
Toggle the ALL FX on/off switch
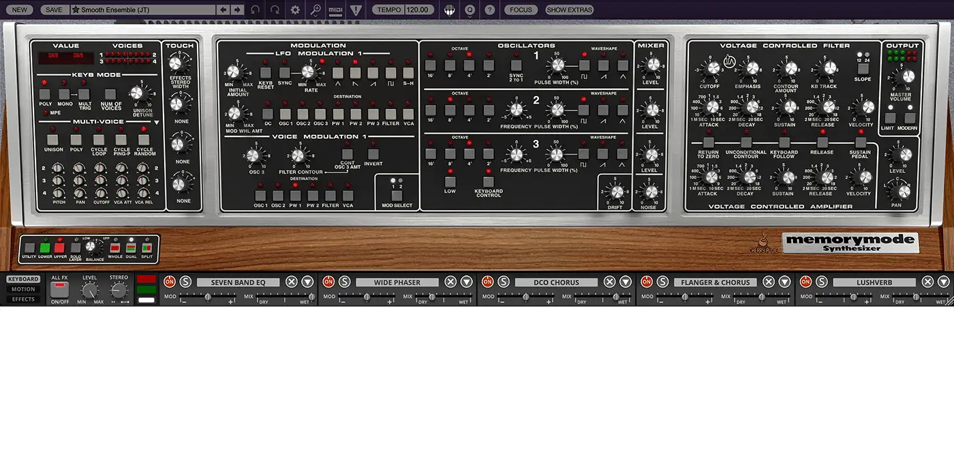coord(60,289)
